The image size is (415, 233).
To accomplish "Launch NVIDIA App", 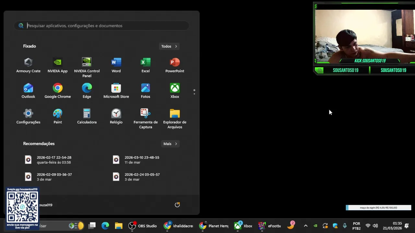I will point(57,65).
